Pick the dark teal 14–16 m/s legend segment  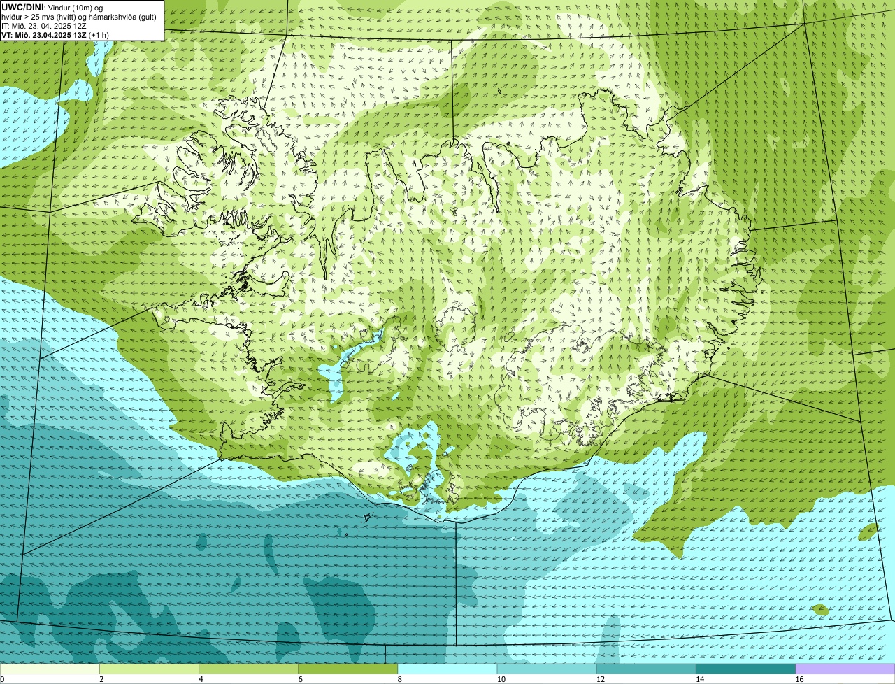click(x=746, y=669)
